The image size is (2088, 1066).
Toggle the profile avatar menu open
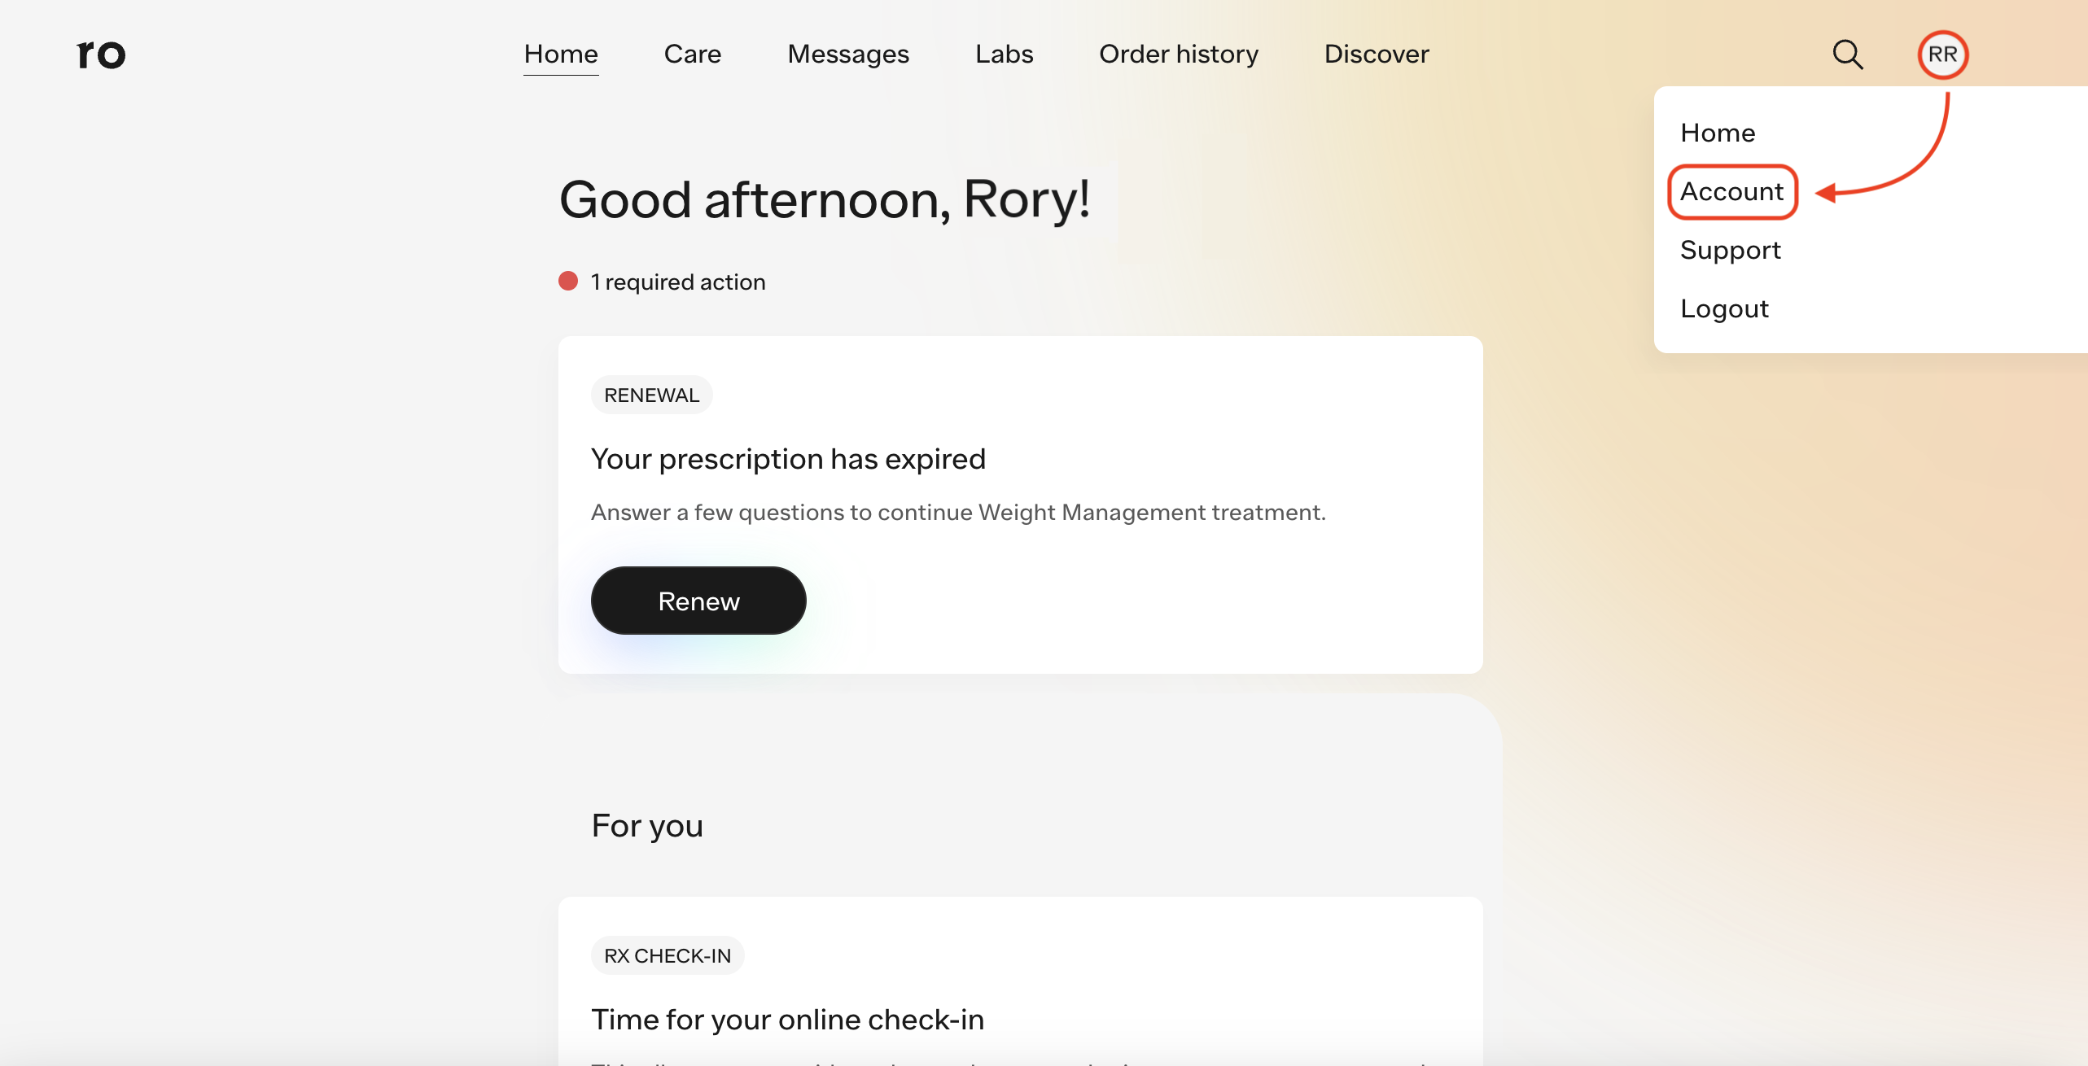coord(1942,53)
